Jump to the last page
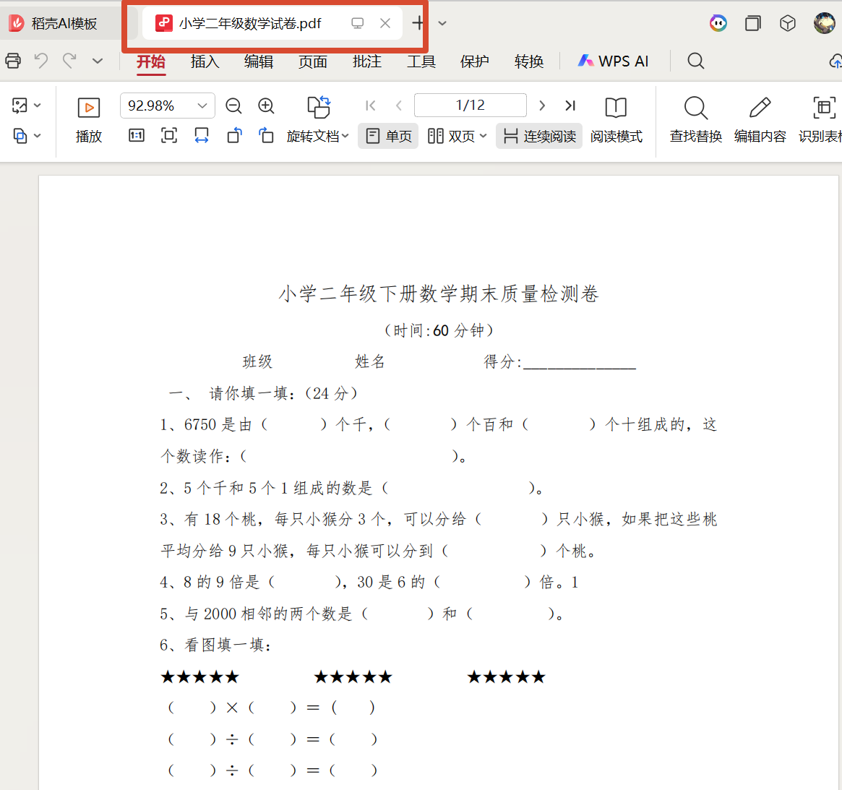This screenshot has height=790, width=842. point(570,106)
